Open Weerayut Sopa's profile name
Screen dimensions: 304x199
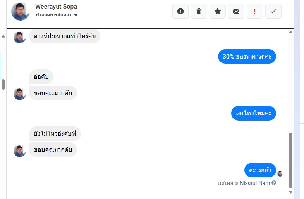[x=56, y=7]
